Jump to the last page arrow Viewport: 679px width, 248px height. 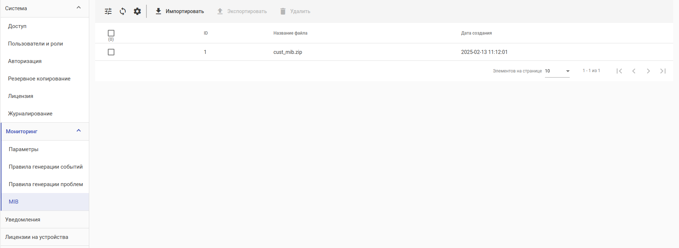click(x=663, y=71)
